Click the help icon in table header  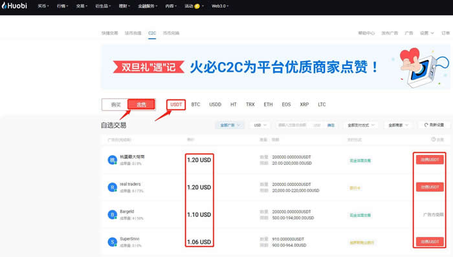(434, 139)
